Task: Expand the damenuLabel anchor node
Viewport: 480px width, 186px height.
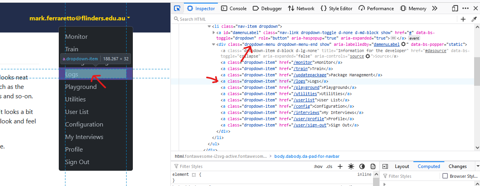Action: point(214,33)
